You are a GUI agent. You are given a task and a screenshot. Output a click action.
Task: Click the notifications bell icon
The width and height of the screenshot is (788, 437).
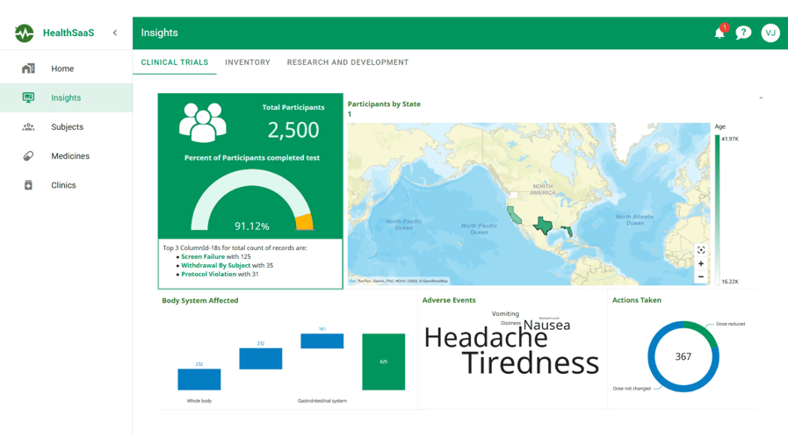pos(719,33)
